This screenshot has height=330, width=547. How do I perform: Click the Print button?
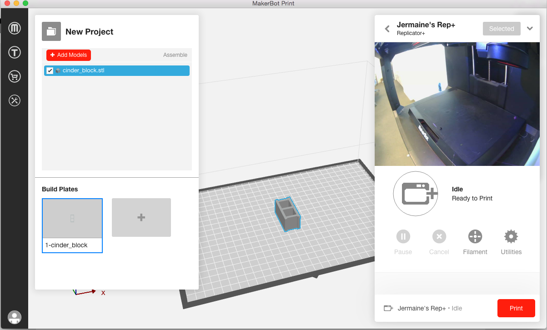click(516, 308)
